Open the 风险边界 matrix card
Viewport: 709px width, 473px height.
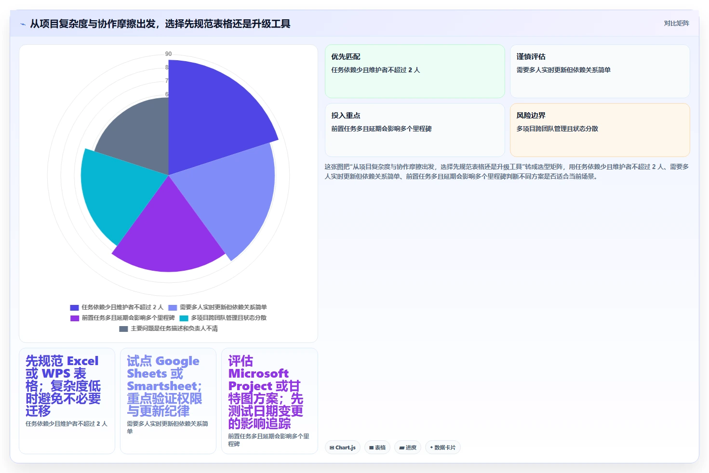pyautogui.click(x=600, y=130)
